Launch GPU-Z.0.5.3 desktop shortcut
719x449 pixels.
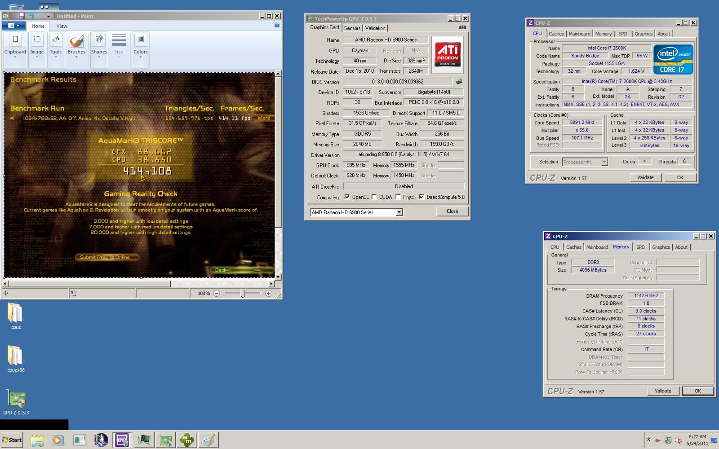pos(16,401)
